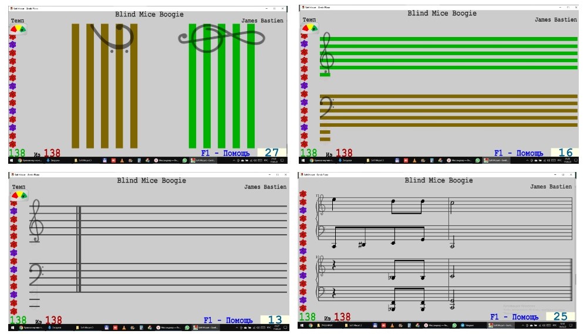Image resolution: width=587 pixels, height=334 pixels.
Task: Click the counter value 25
Action: click(x=560, y=316)
